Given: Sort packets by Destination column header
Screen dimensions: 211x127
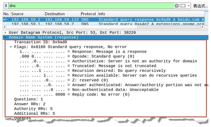Looking at the screenshot, I should coord(62,14).
